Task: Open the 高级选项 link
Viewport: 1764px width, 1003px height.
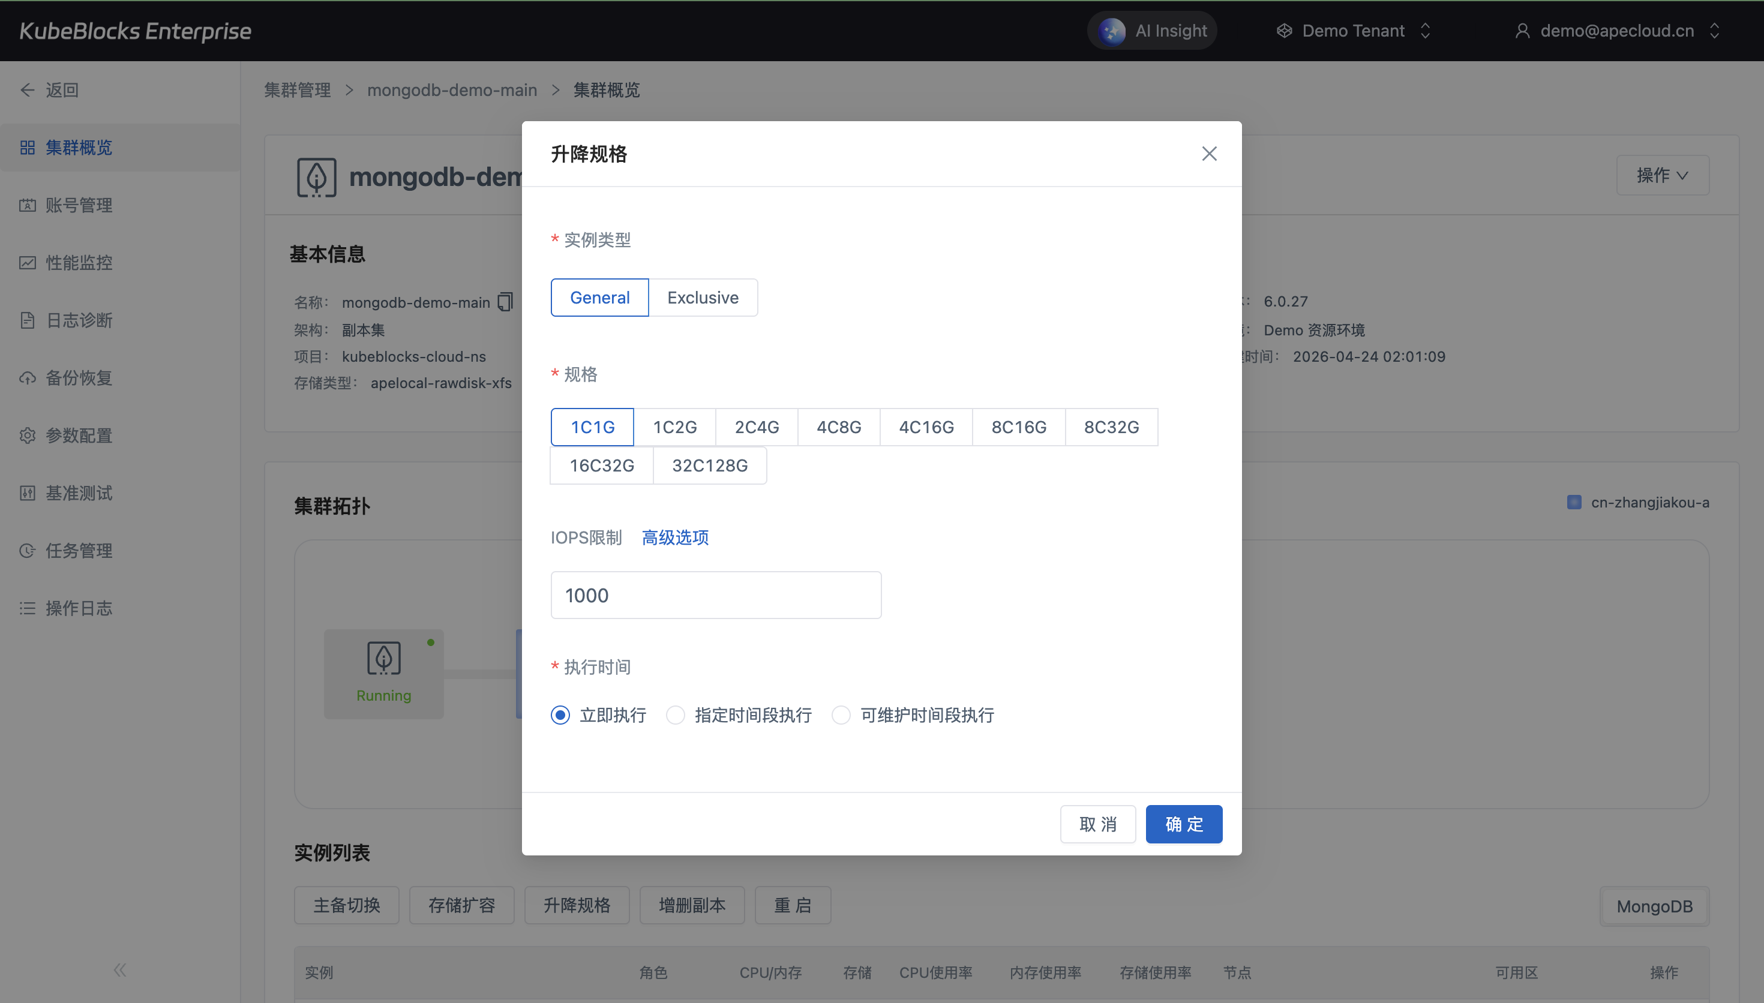Action: coord(675,537)
